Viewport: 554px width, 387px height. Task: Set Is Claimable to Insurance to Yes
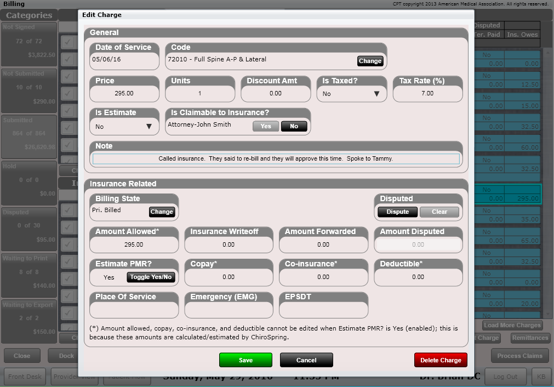266,126
